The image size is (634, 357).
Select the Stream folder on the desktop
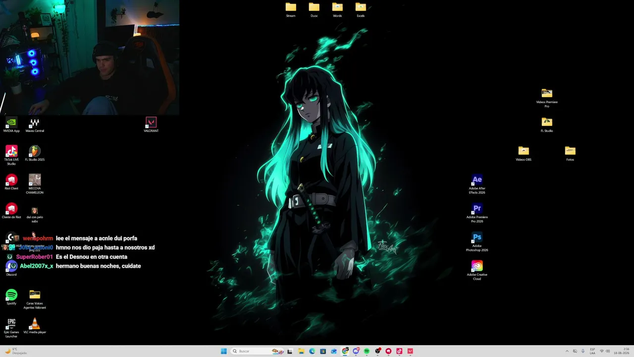point(291,10)
